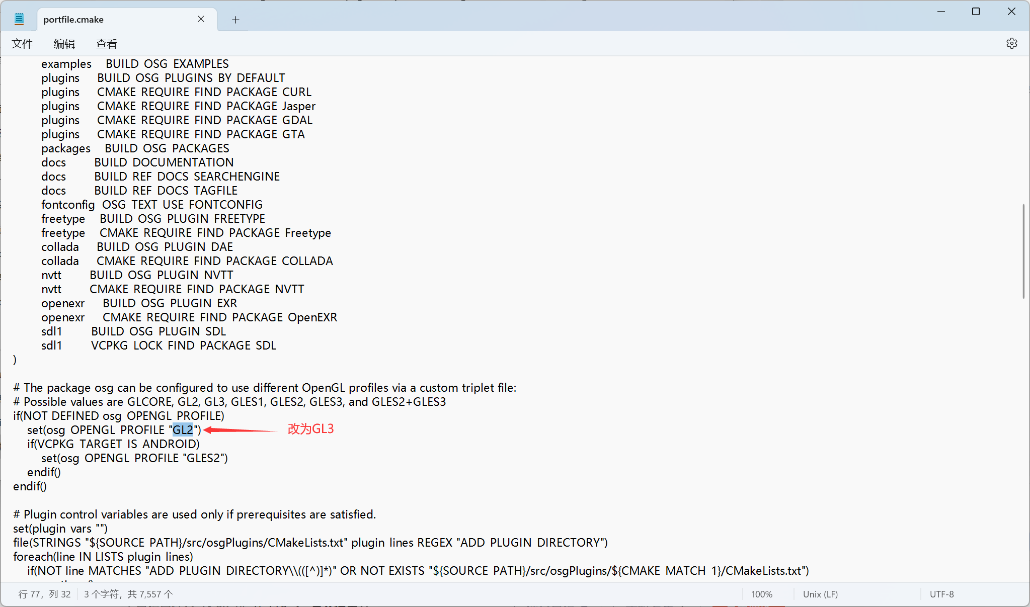Select the highlighted GL2 text
The width and height of the screenshot is (1030, 607).
point(183,429)
